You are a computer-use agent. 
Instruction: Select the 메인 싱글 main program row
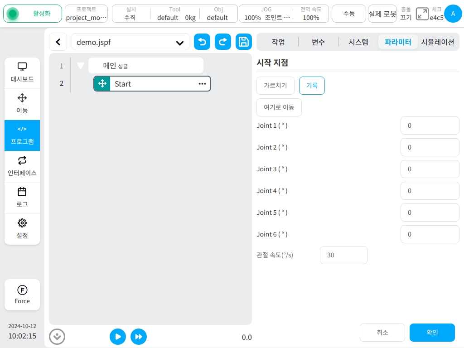(x=146, y=66)
